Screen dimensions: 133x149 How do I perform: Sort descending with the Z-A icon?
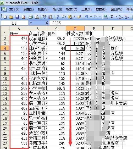(x=127, y=17)
